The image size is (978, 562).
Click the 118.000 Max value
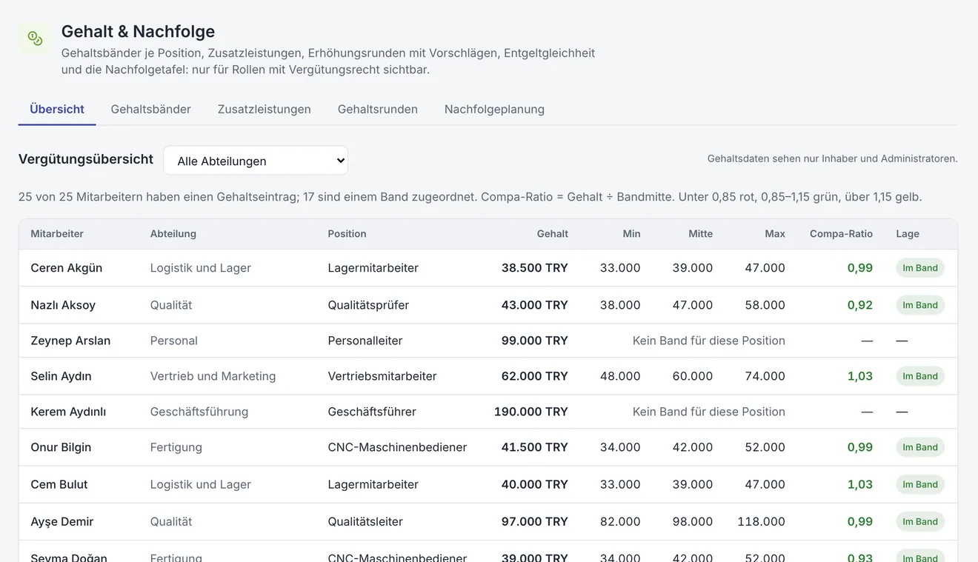coord(761,521)
